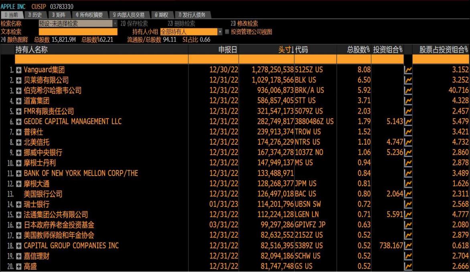Open chart icon for 伯克希尔哈撒韦公司 row
Viewport: 470px width, 272px height.
[408, 90]
